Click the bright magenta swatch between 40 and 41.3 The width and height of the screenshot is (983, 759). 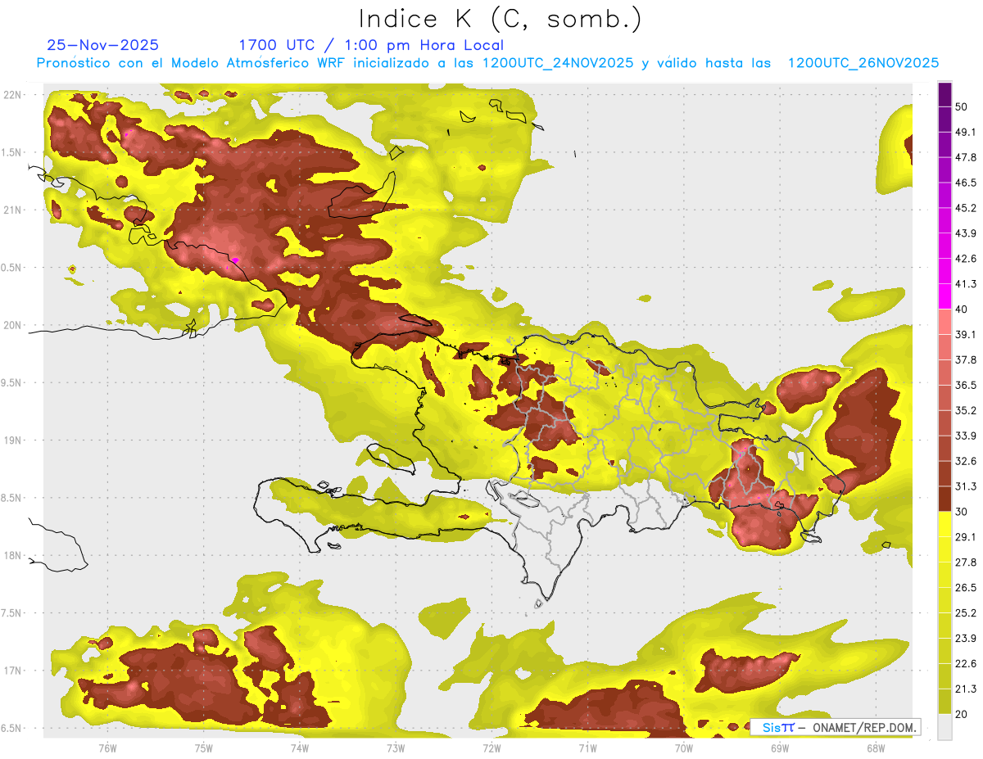(x=944, y=296)
